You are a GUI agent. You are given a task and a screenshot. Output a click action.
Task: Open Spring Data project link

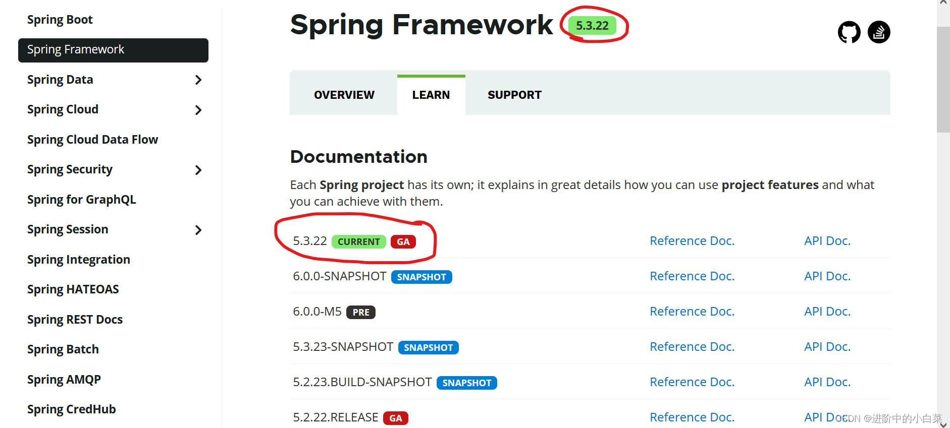tap(60, 80)
